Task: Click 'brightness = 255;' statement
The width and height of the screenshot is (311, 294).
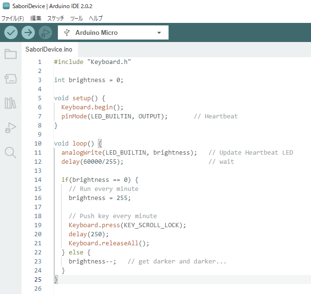Action: pos(100,198)
